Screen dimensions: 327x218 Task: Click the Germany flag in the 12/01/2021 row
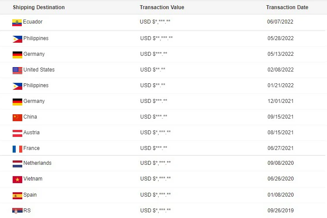17,102
